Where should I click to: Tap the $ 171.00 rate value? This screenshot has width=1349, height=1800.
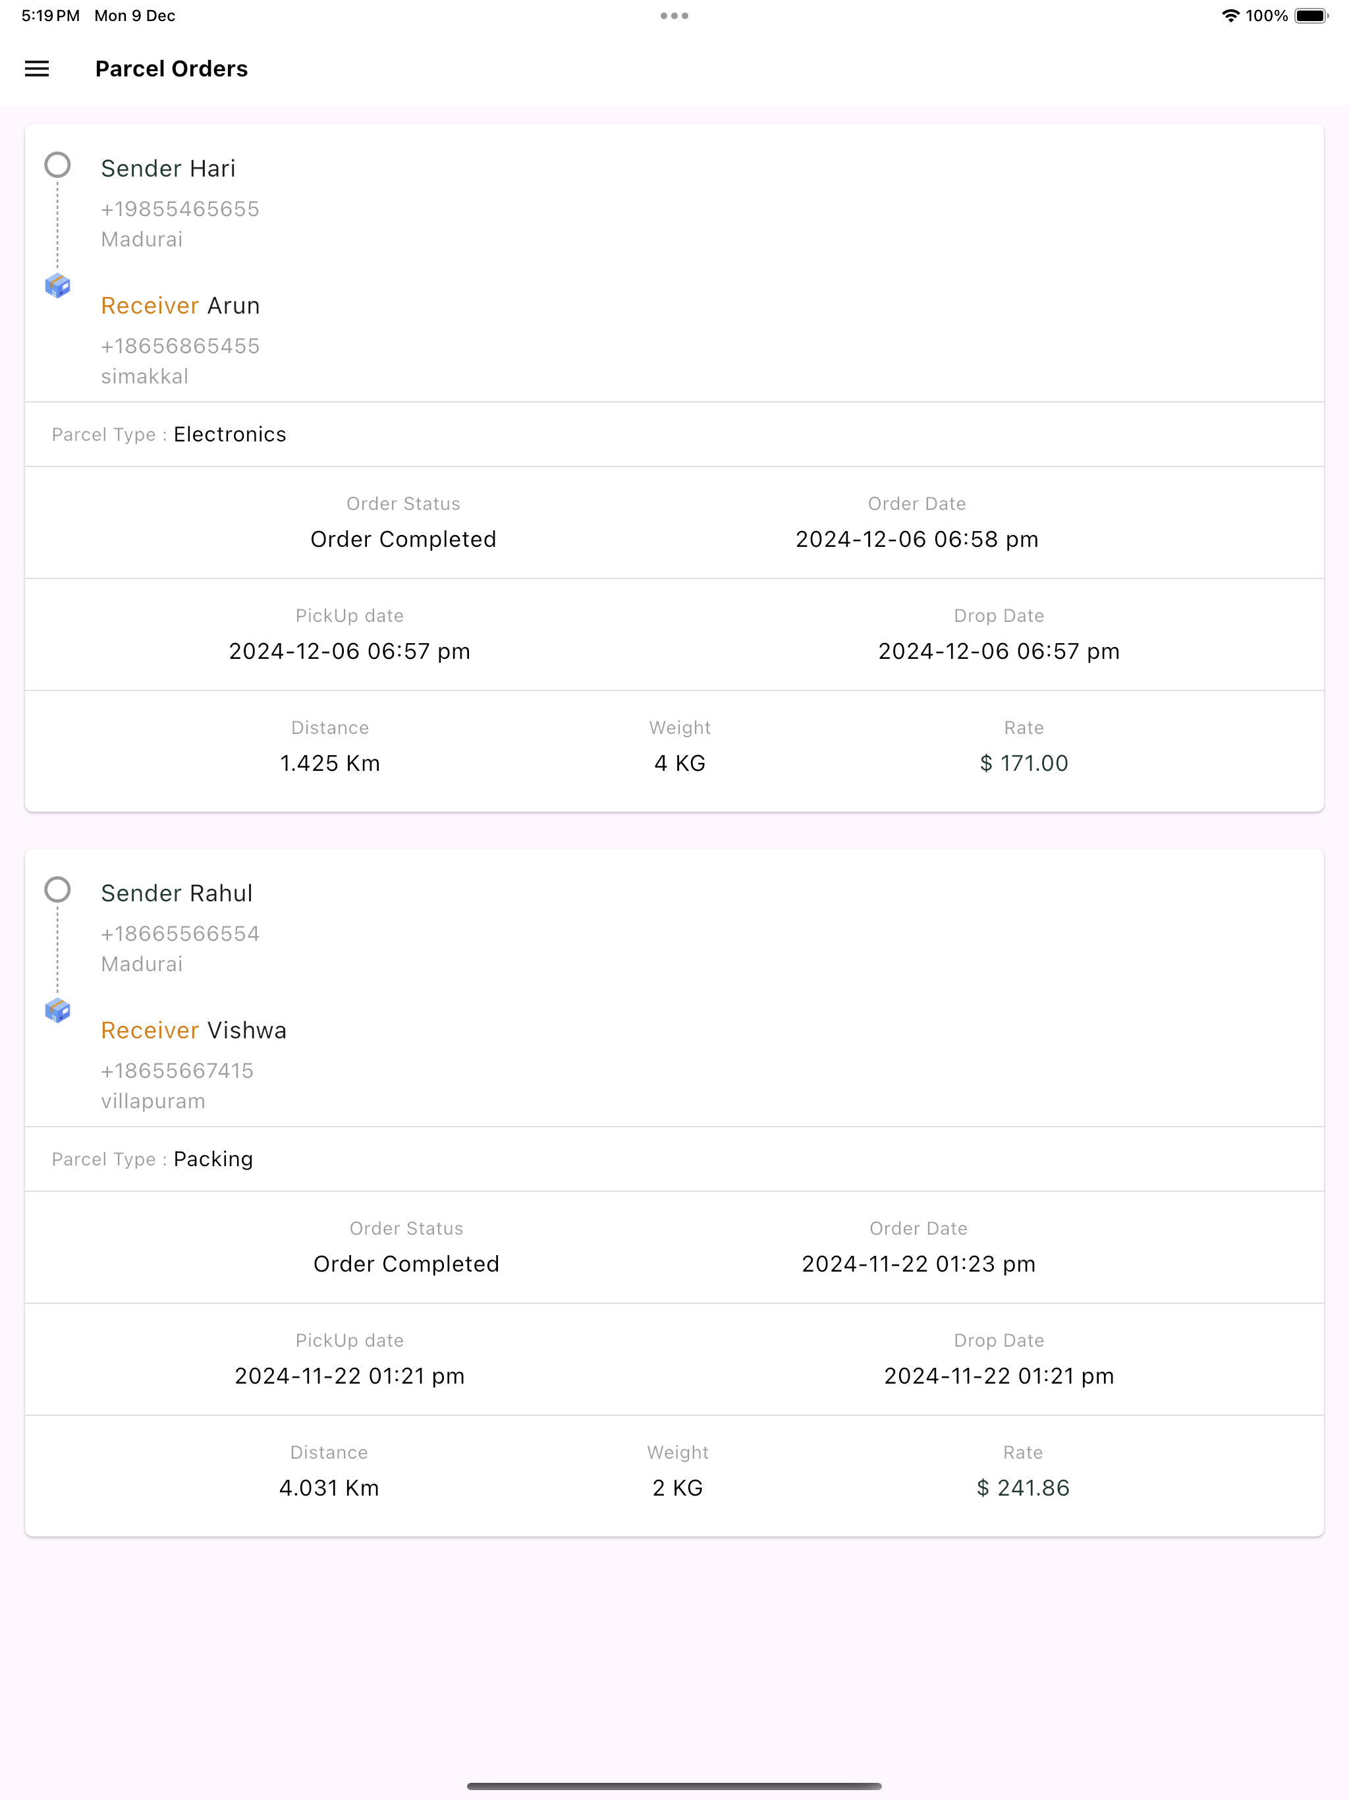coord(1024,764)
